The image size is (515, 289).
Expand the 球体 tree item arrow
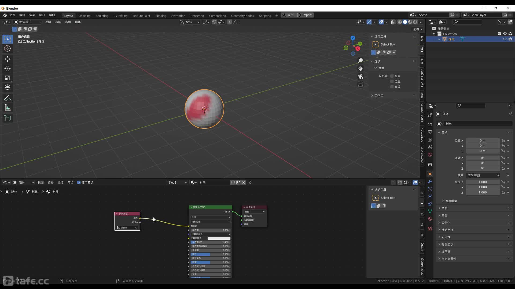439,39
